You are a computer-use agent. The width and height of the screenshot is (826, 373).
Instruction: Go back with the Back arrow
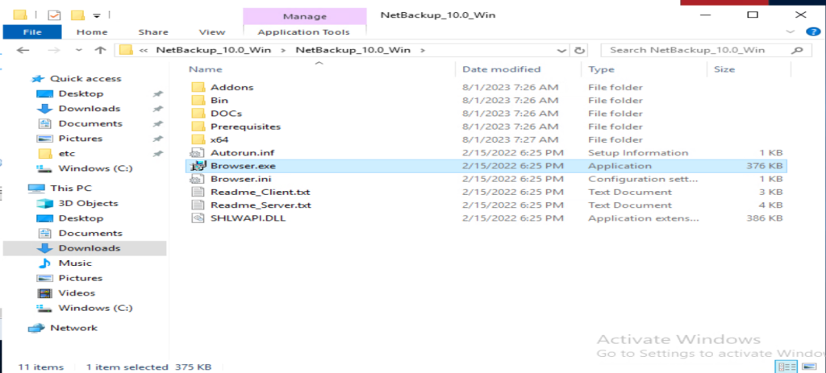23,51
